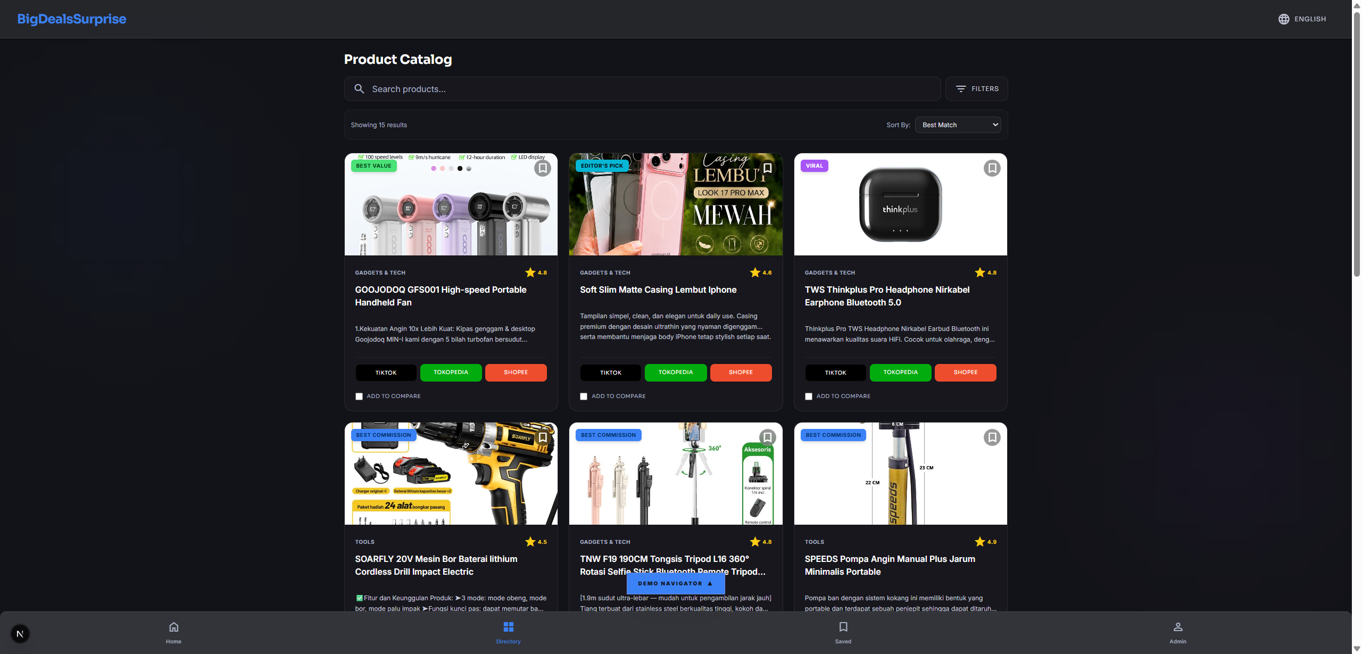
Task: Open TikTok link for Soft Slim Casing
Action: (611, 372)
